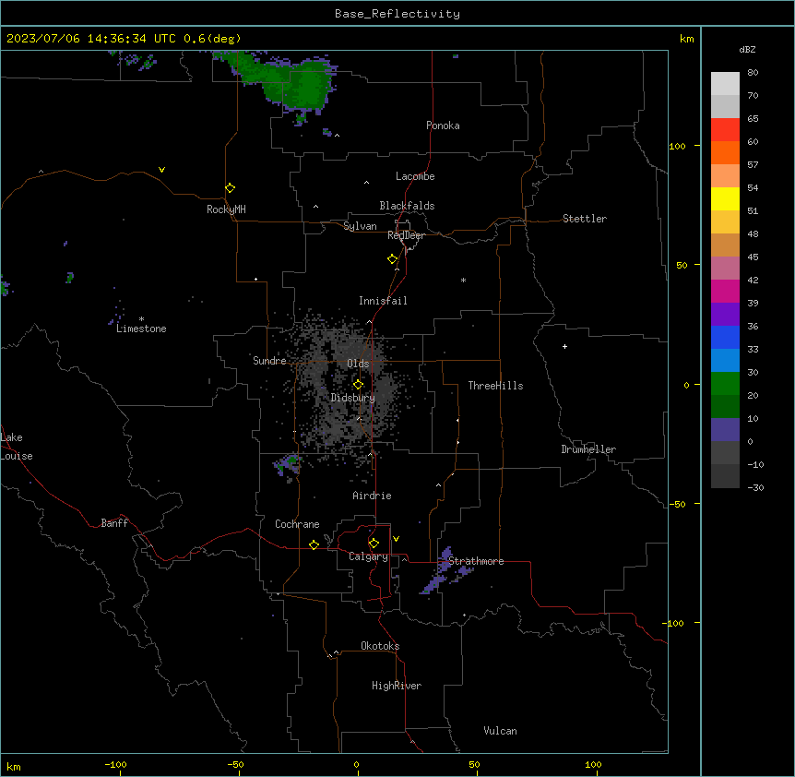This screenshot has height=777, width=795.
Task: Click the ThreeHills label
Action: click(x=495, y=386)
